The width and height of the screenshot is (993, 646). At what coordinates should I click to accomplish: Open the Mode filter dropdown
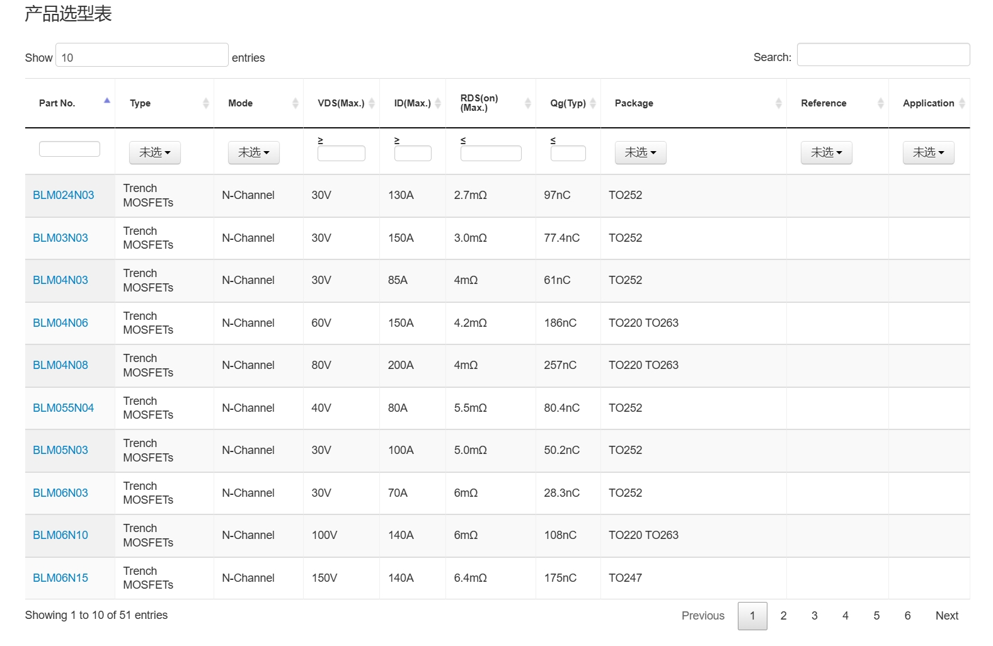tap(253, 152)
